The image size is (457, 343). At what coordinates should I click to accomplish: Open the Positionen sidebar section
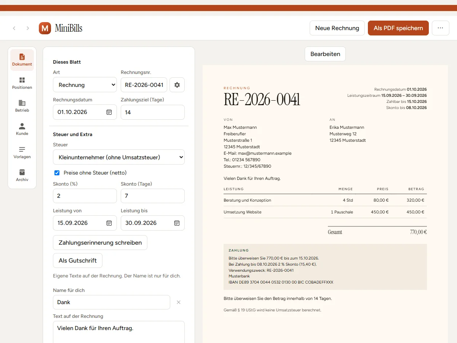[x=22, y=83]
